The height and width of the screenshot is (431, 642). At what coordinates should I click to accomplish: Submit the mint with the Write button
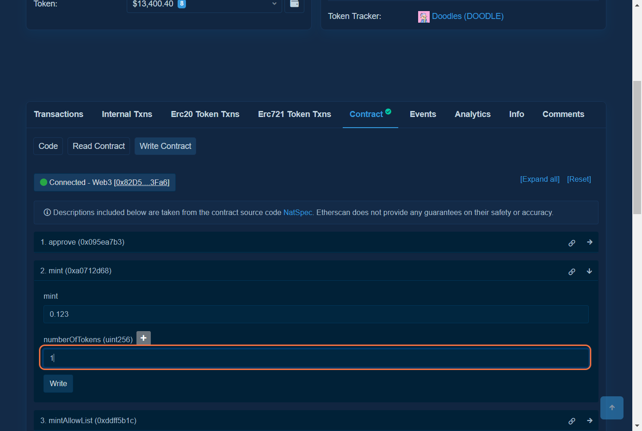click(58, 383)
